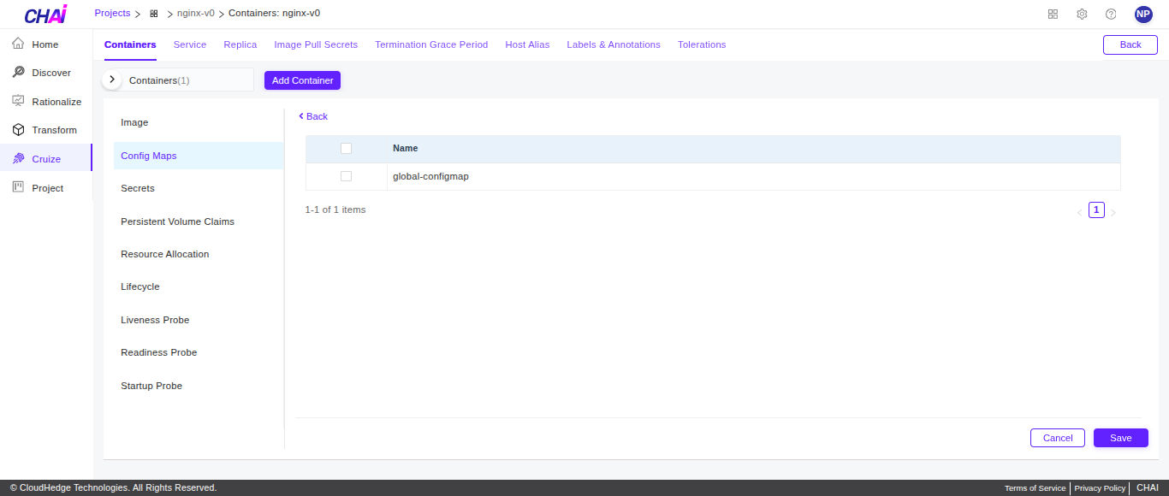Open the settings gear icon
Image resolution: width=1169 pixels, height=496 pixels.
[x=1082, y=14]
